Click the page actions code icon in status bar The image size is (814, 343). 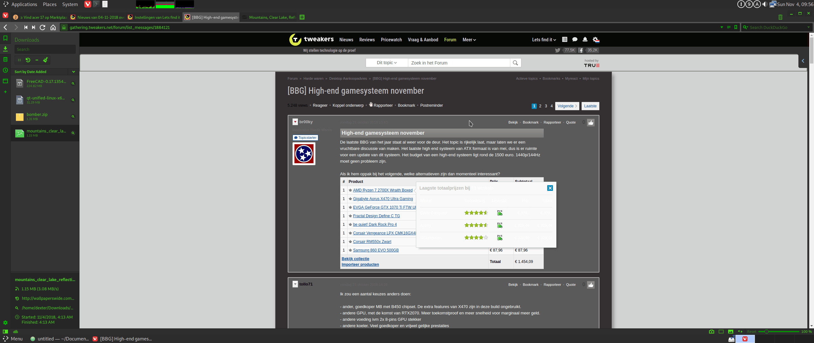[x=740, y=332]
